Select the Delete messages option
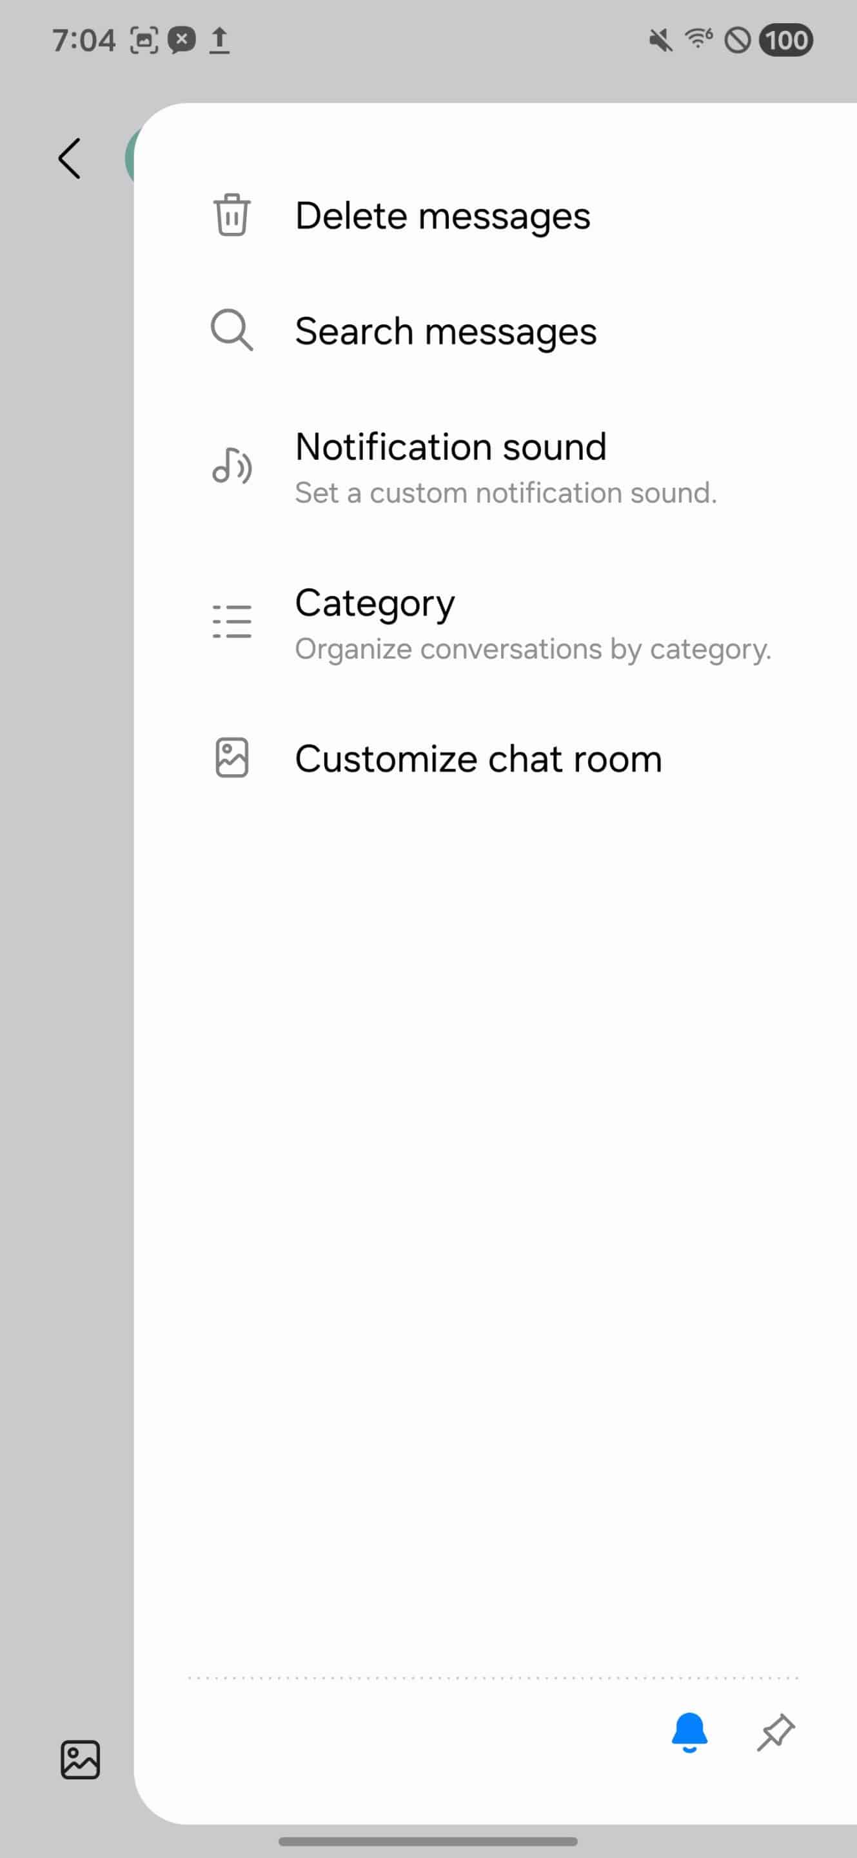Viewport: 857px width, 1858px height. (x=442, y=215)
